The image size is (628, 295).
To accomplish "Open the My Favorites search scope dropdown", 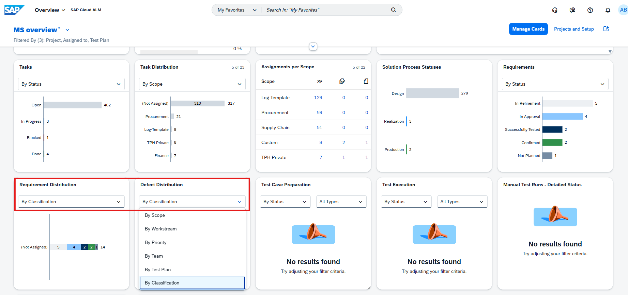I will click(237, 10).
